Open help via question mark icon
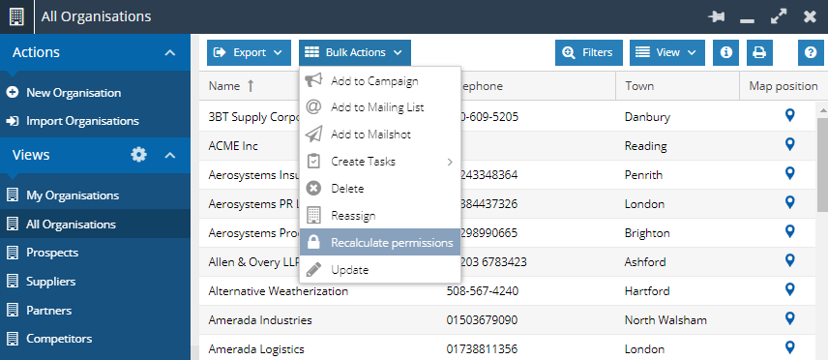The height and width of the screenshot is (360, 828). (x=811, y=53)
